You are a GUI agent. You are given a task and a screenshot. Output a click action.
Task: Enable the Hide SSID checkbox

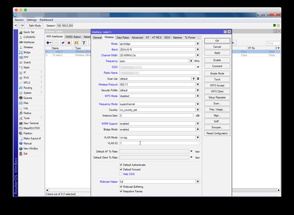pyautogui.click(x=121, y=174)
